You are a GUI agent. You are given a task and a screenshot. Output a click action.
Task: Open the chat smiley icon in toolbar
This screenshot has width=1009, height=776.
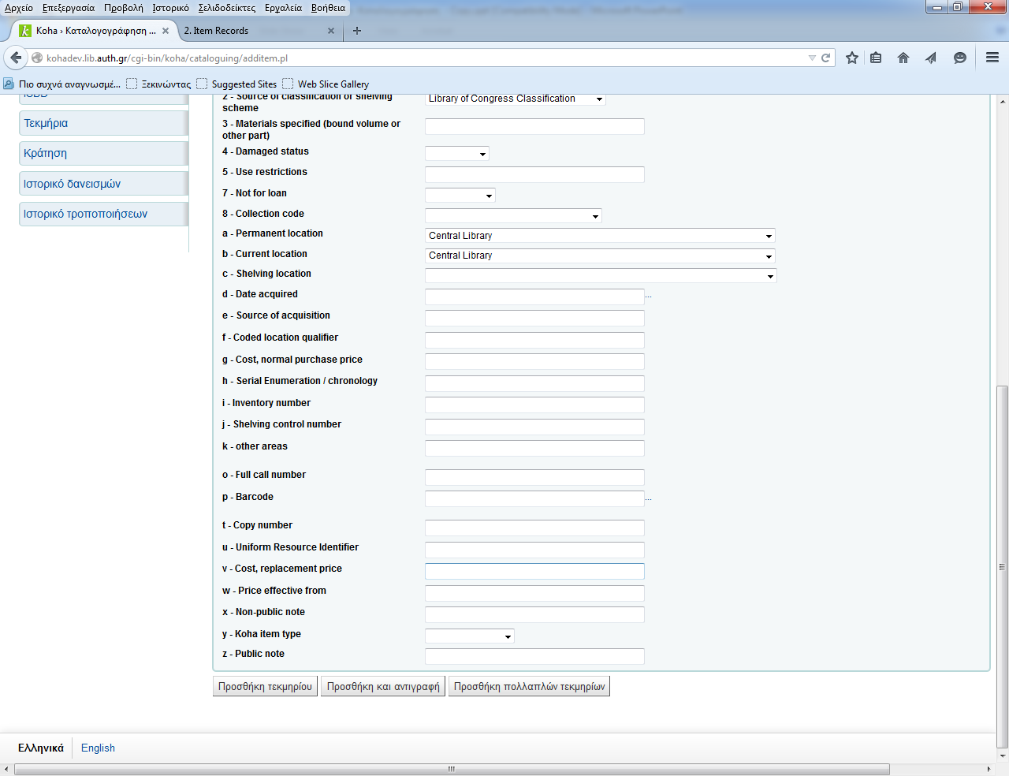point(959,58)
